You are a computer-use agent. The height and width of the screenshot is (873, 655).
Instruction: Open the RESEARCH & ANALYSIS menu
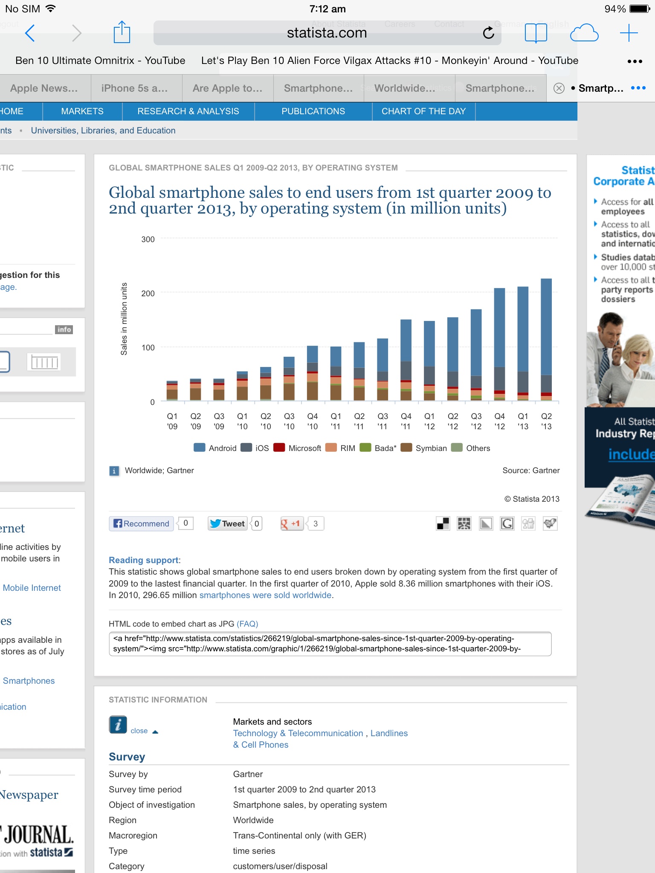(188, 111)
